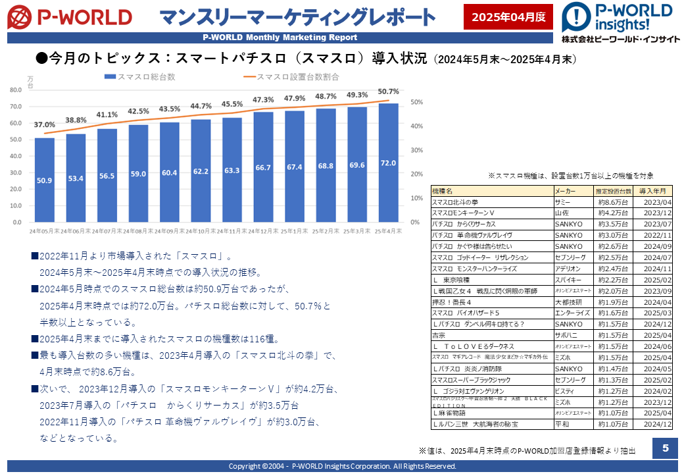The width and height of the screenshot is (684, 474).
Task: Click the bar labeled 56.5
Action: coord(107,176)
